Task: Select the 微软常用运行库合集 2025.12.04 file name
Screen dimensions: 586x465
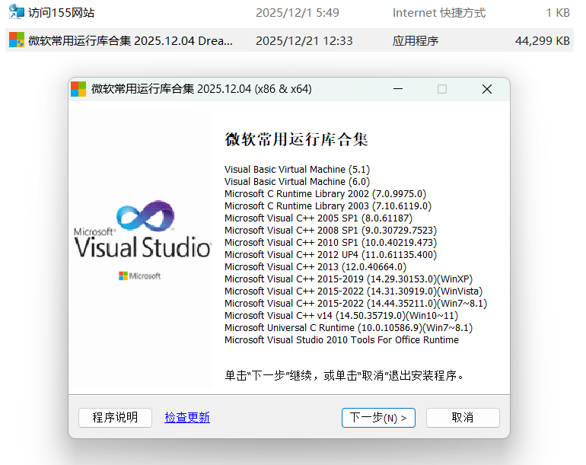Action: pos(130,41)
